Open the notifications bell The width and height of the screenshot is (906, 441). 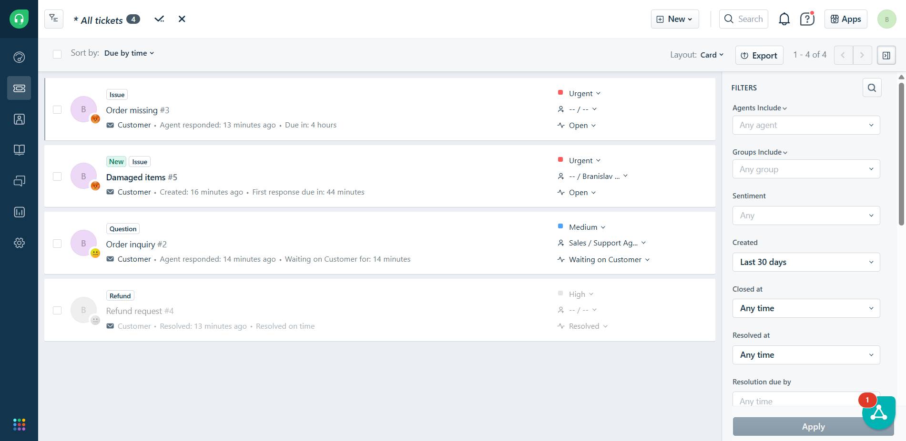pos(784,19)
